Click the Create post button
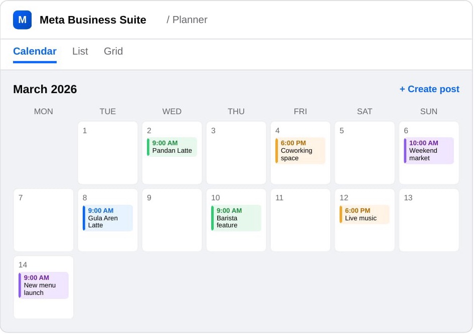 pyautogui.click(x=429, y=89)
